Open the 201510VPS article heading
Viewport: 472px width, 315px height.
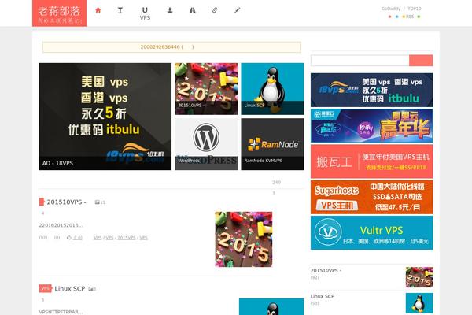[67, 202]
